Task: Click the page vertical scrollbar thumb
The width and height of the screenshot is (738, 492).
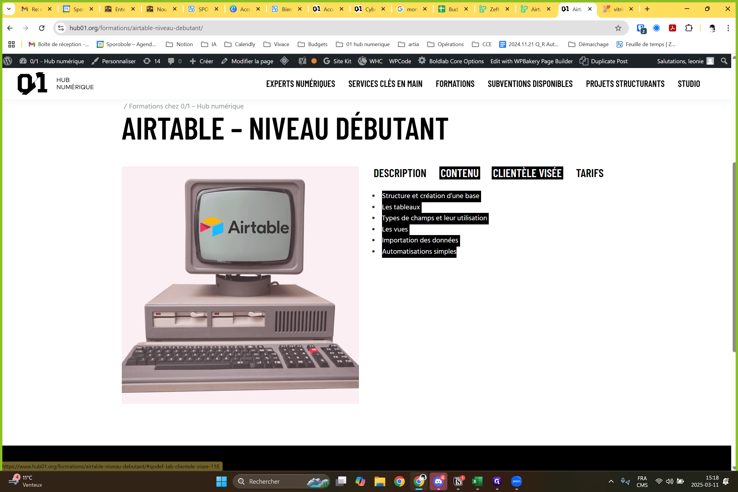Action: point(734,257)
